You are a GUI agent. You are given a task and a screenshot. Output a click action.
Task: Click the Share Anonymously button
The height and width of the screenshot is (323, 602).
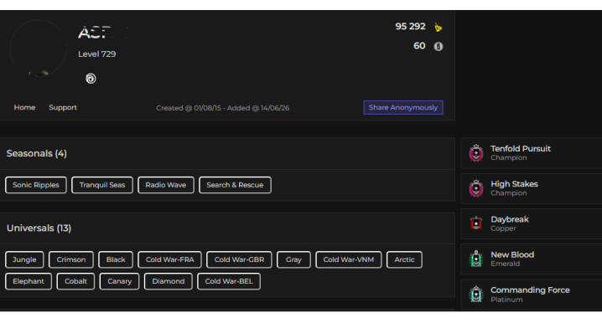tap(403, 107)
